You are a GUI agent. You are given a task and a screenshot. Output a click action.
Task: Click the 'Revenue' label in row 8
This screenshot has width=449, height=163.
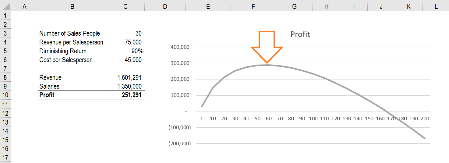50,78
